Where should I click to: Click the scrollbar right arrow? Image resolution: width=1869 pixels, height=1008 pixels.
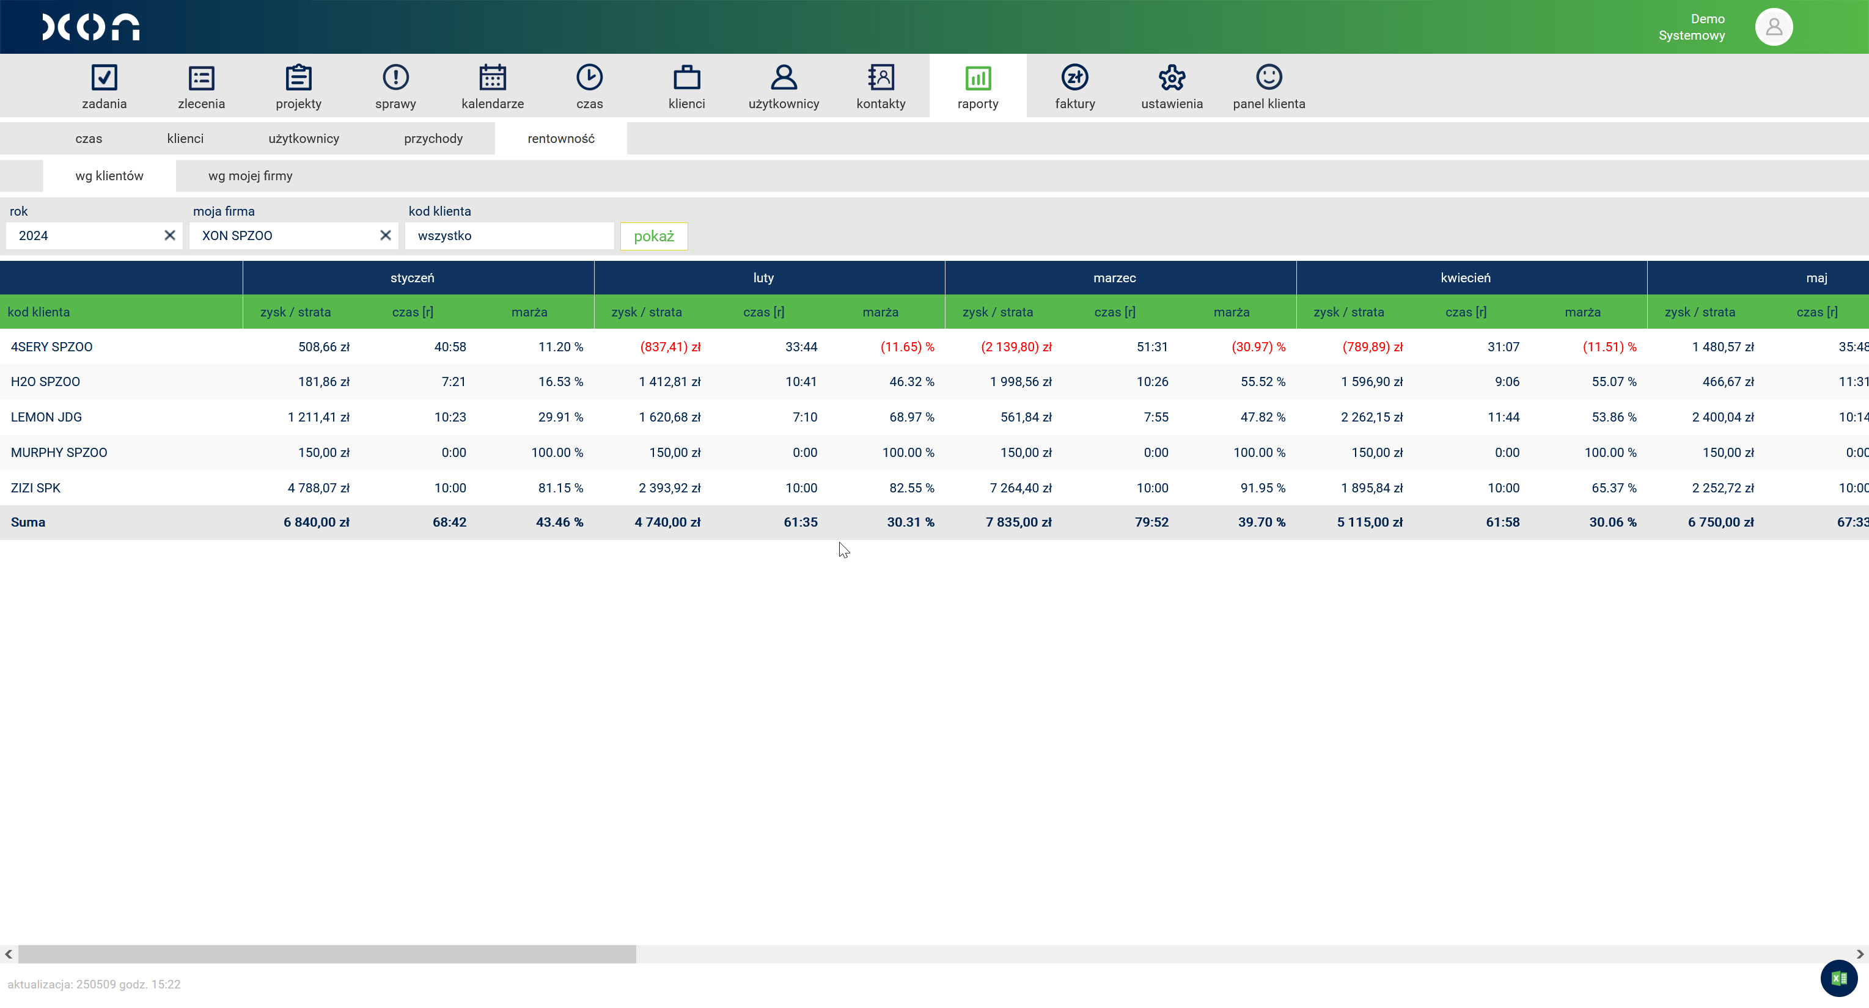coord(1860,954)
